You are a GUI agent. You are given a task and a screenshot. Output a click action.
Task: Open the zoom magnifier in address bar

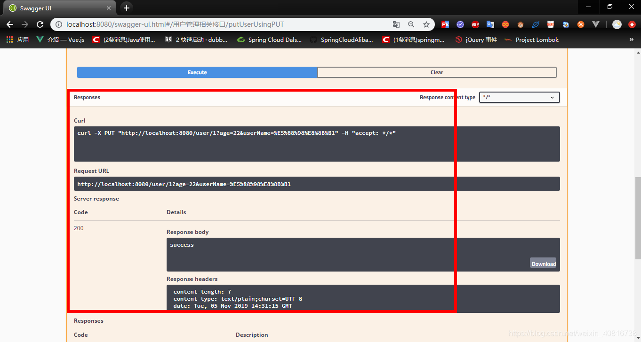[x=411, y=24]
